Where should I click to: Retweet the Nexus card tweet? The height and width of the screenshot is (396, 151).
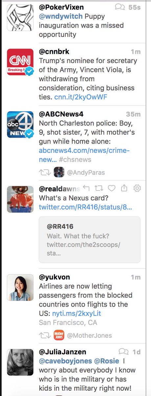click(x=98, y=188)
